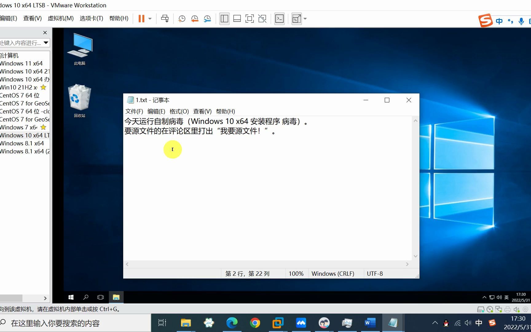Screen dimensions: 531x332
Task: Click the VMware hard disk device status icon
Action: pos(481,309)
